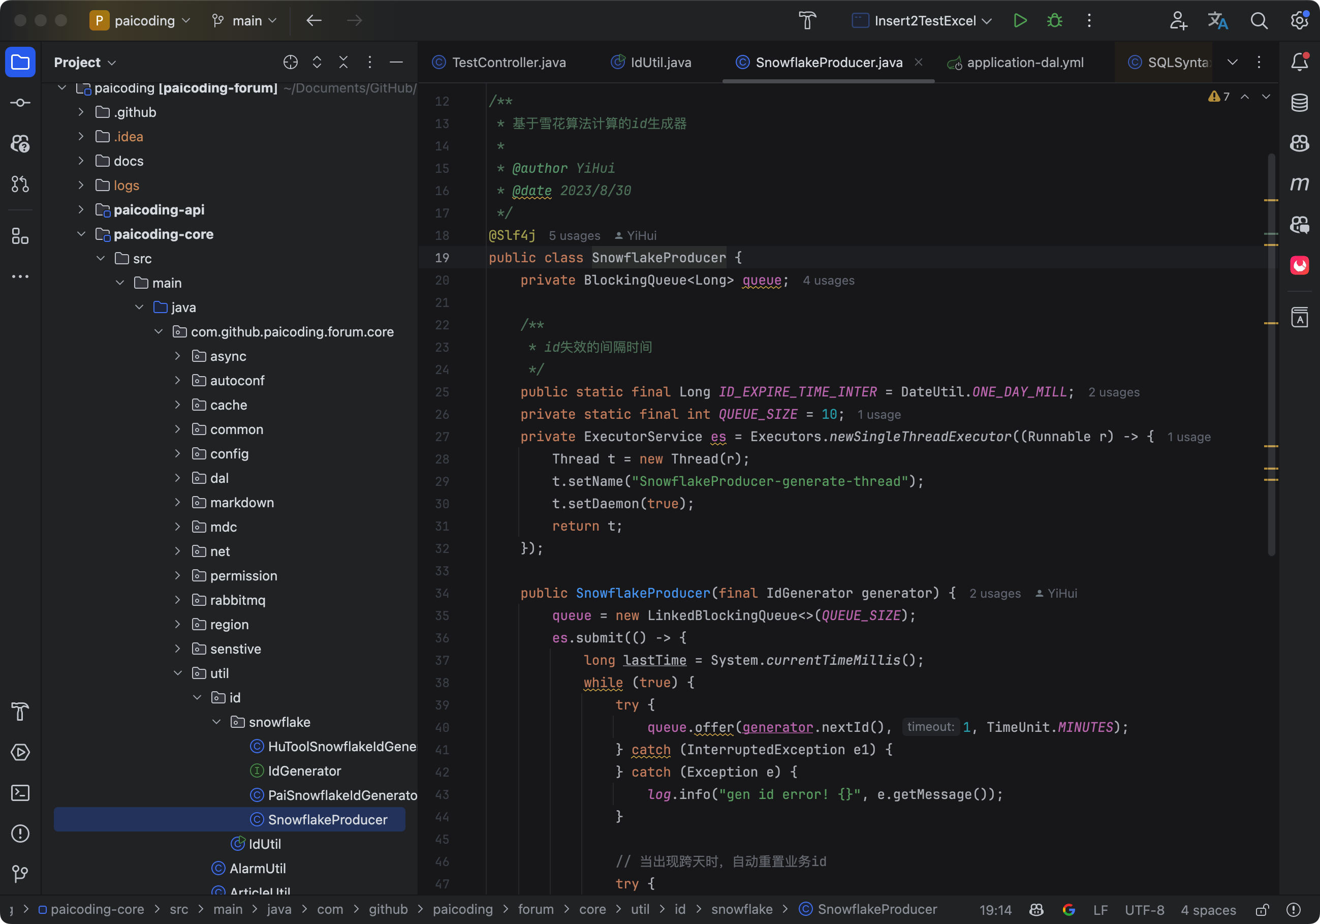This screenshot has height=924, width=1320.
Task: Expand the paicoding-api module folder
Action: click(x=81, y=210)
